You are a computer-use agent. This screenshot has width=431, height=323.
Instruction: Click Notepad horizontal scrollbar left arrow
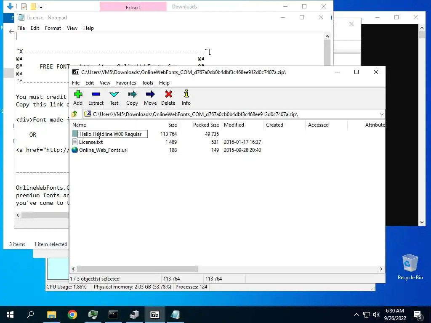pyautogui.click(x=18, y=215)
